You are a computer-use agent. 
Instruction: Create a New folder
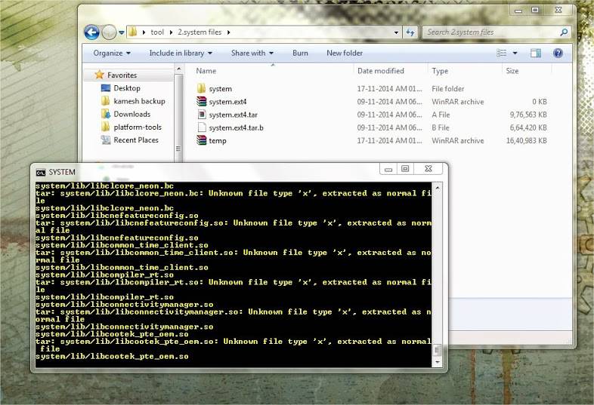[x=345, y=54]
